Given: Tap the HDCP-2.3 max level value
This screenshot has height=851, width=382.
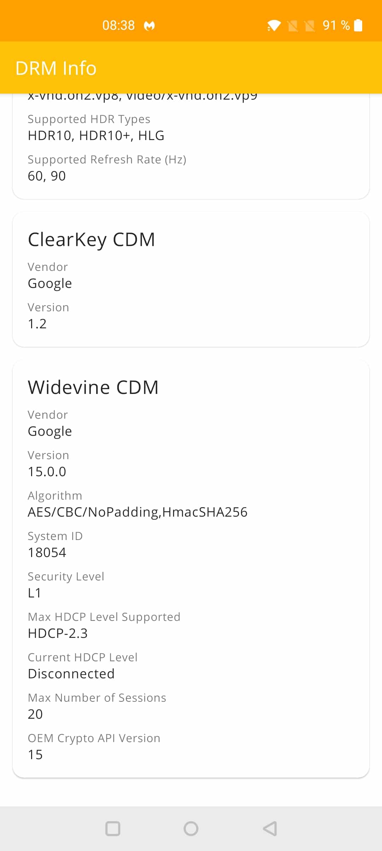Looking at the screenshot, I should 58,633.
